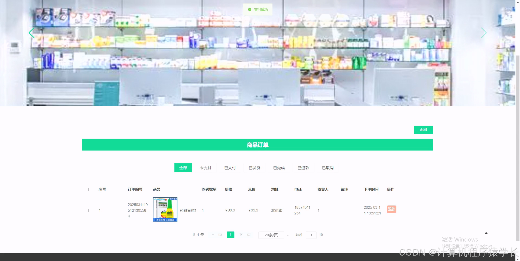Switch to the 已支付 tab
This screenshot has width=520, height=261.
click(230, 168)
